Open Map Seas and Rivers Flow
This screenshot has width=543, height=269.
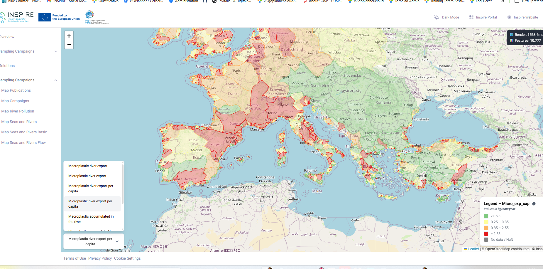pos(23,143)
